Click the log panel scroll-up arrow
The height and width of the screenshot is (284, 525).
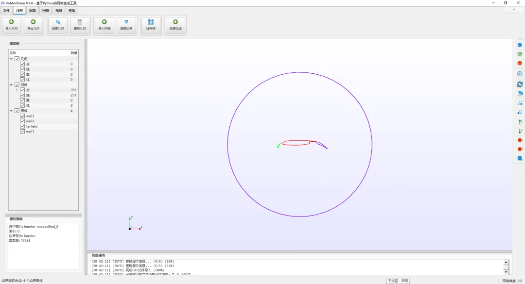506,263
